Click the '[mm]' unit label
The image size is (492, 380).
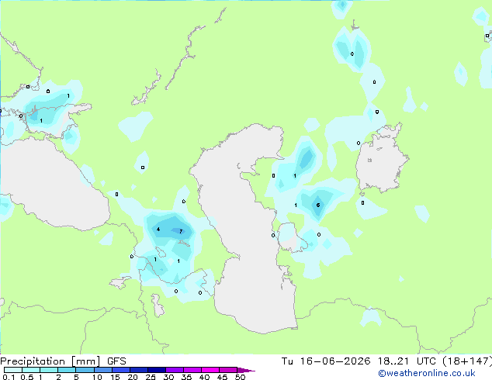(x=85, y=361)
